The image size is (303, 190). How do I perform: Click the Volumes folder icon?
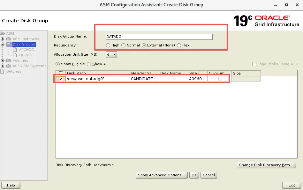click(x=9, y=60)
